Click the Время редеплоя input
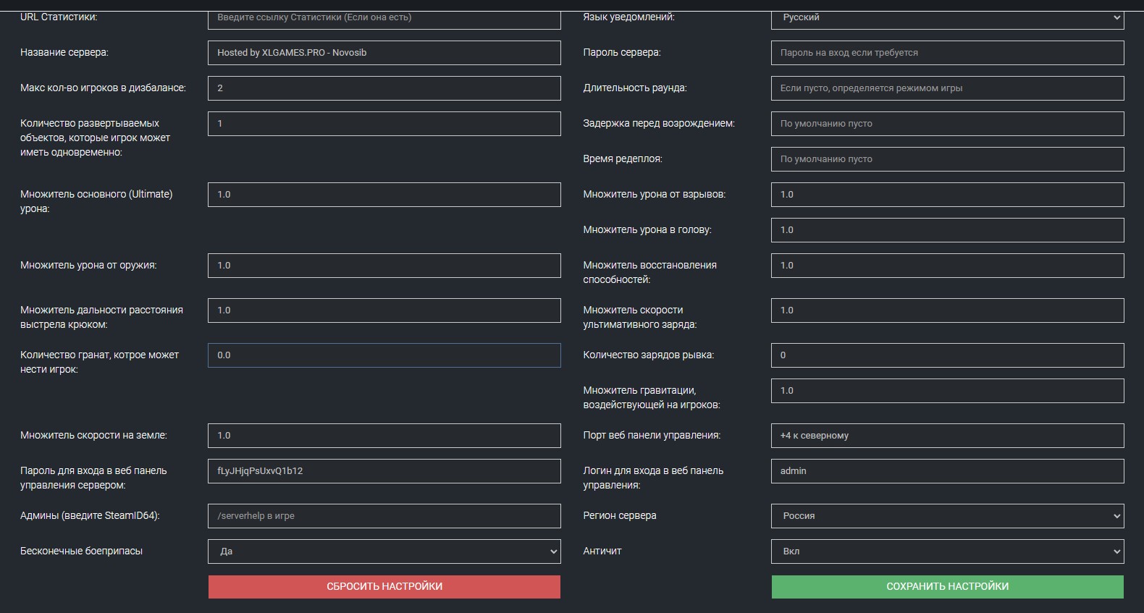 947,159
